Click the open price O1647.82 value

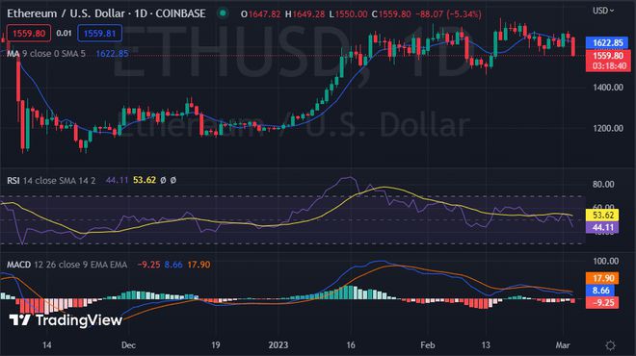pyautogui.click(x=260, y=13)
